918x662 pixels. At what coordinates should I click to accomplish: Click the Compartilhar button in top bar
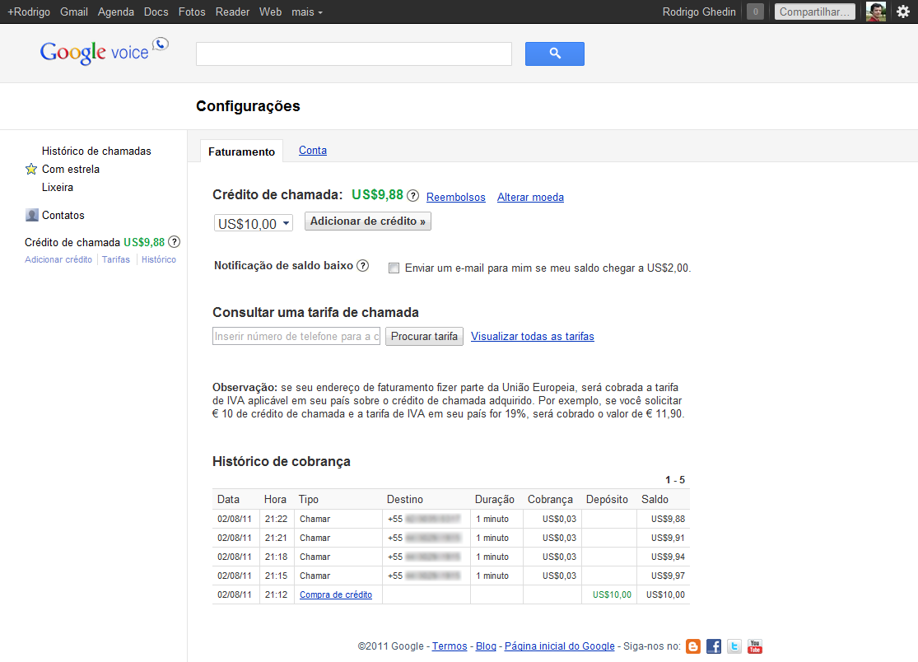pyautogui.click(x=814, y=12)
